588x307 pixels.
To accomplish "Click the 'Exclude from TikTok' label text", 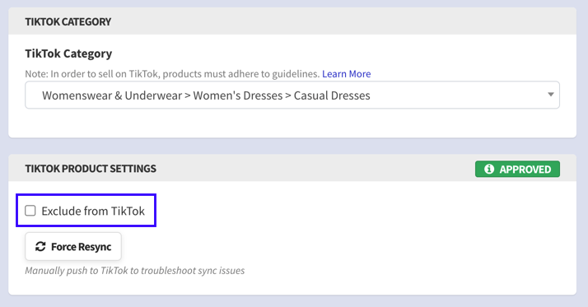I will pos(93,211).
